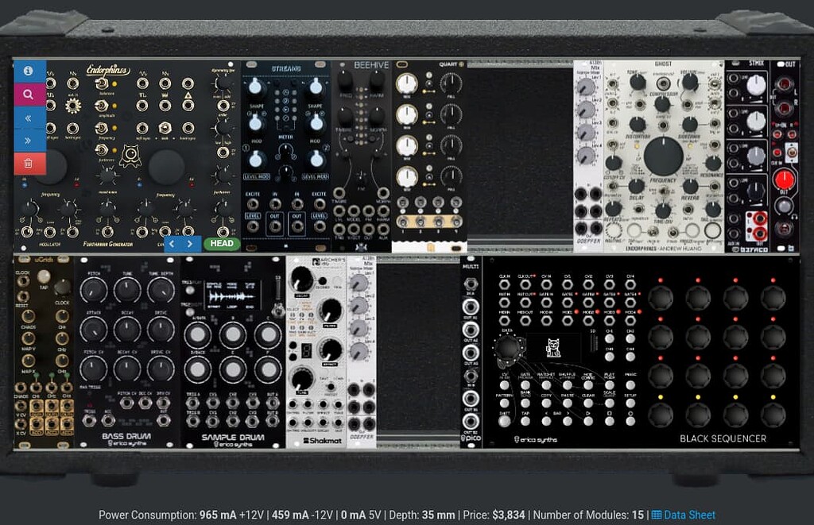Select the uGrids module

(44, 352)
